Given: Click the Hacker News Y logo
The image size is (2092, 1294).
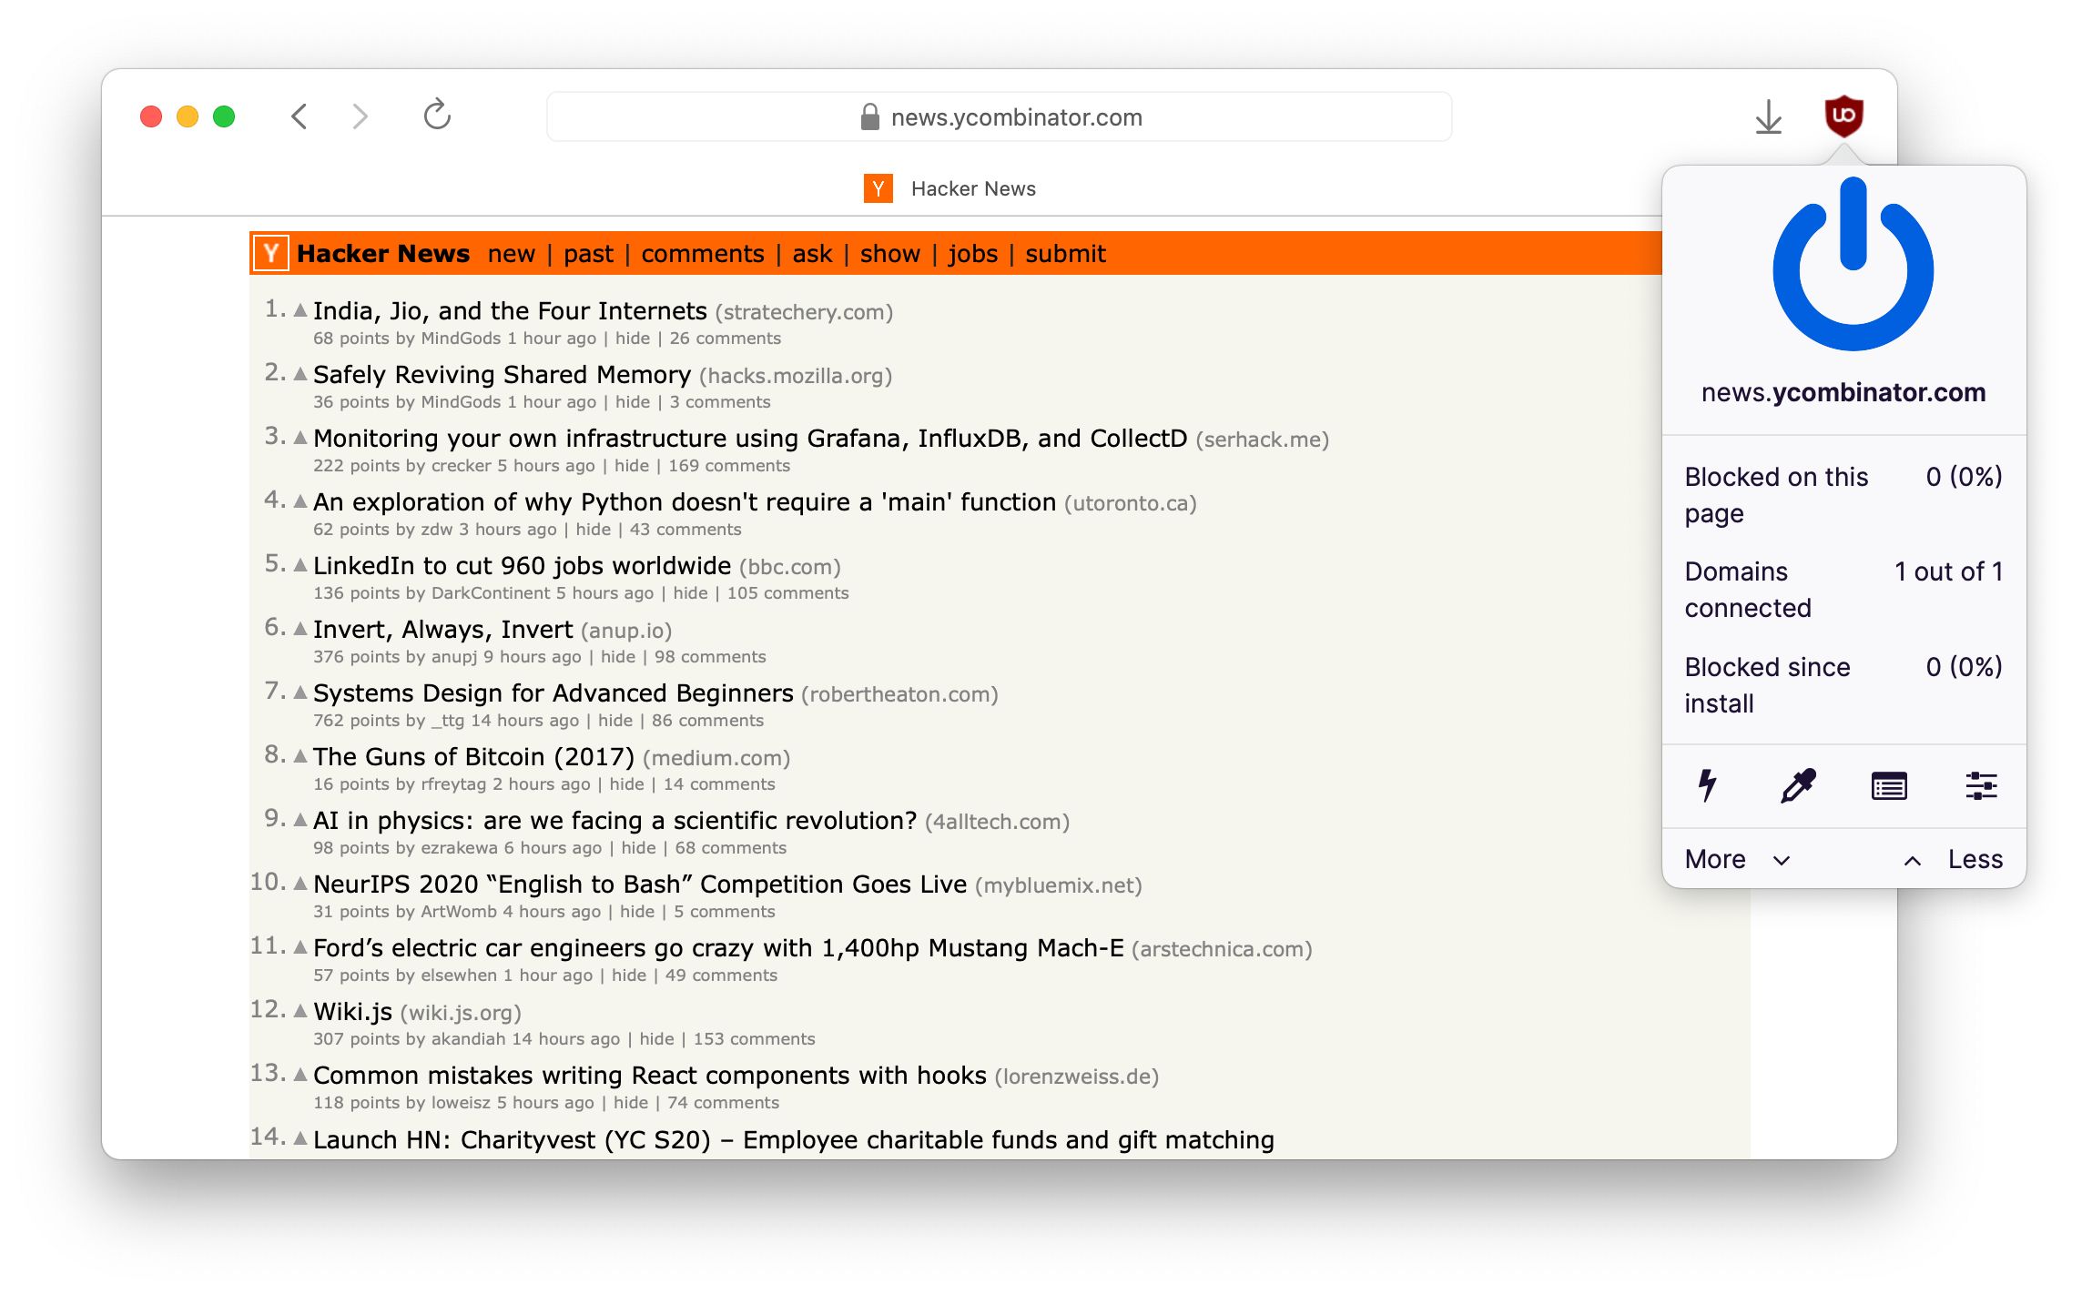Looking at the screenshot, I should coord(269,254).
